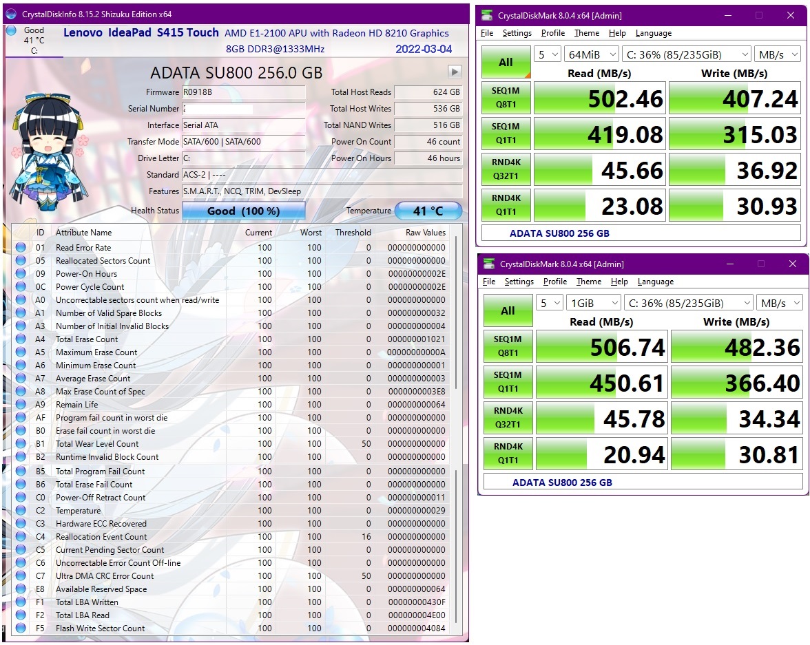The image size is (810, 645).
Task: Start SEQ1M Q1T1 test in upper window
Action: coord(506,134)
